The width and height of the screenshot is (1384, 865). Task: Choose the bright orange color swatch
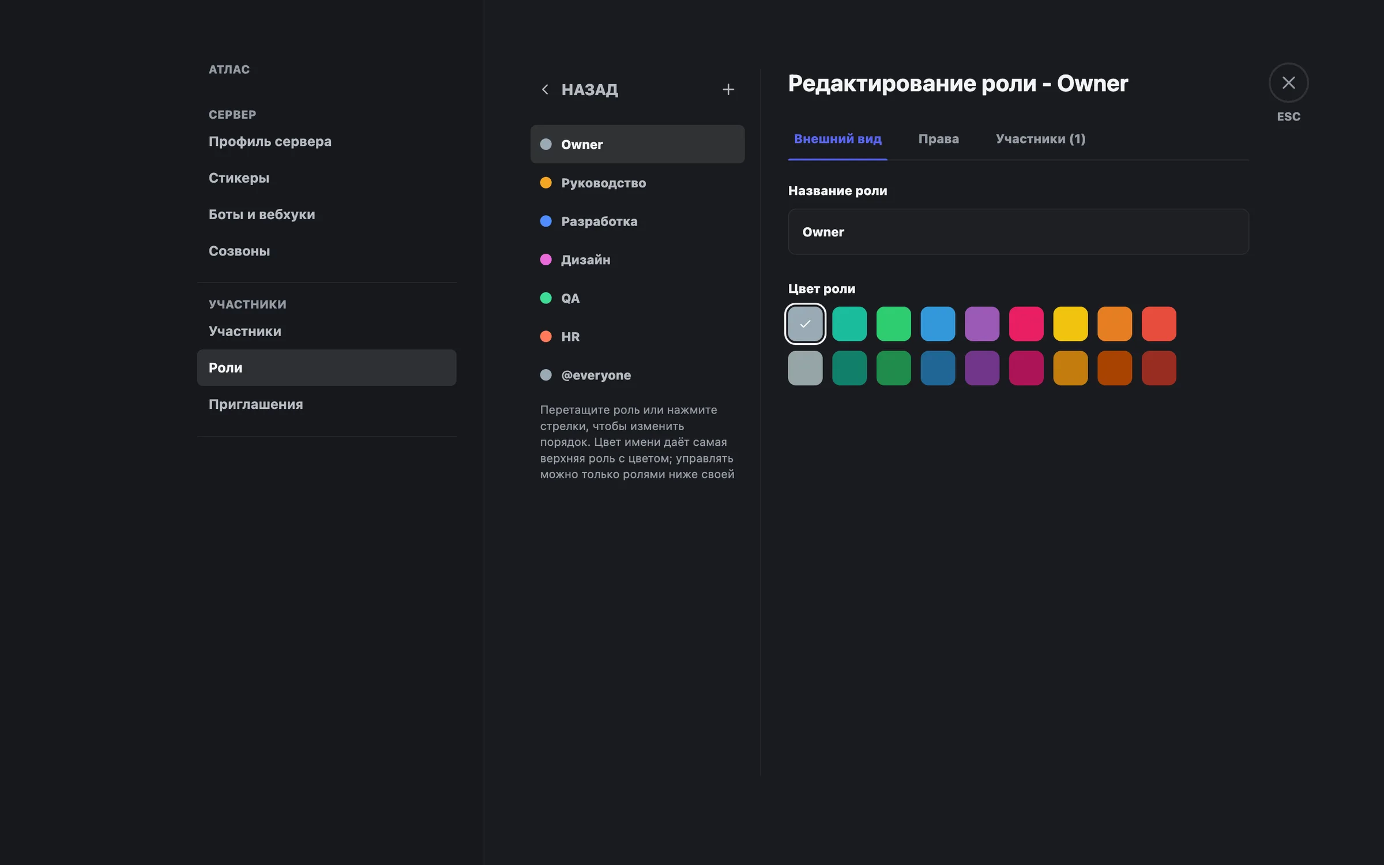(x=1115, y=324)
